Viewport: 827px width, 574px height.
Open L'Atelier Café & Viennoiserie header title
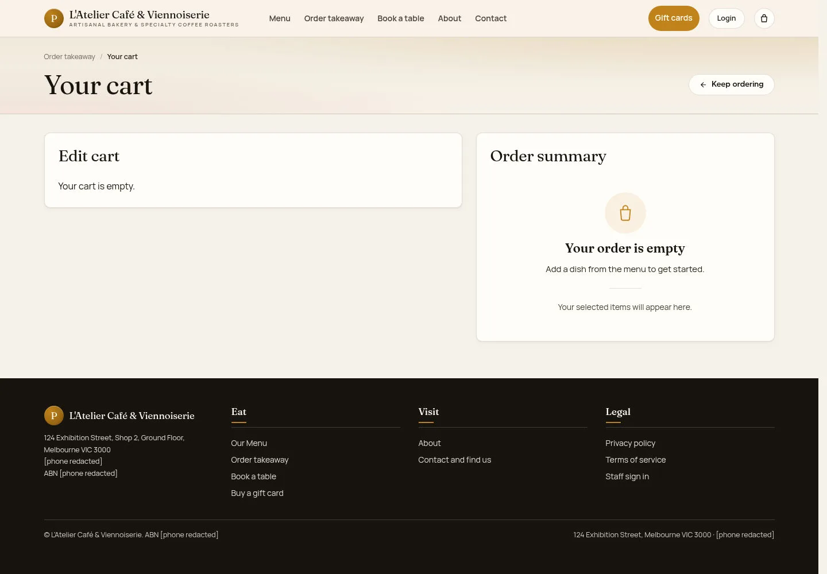pos(140,15)
